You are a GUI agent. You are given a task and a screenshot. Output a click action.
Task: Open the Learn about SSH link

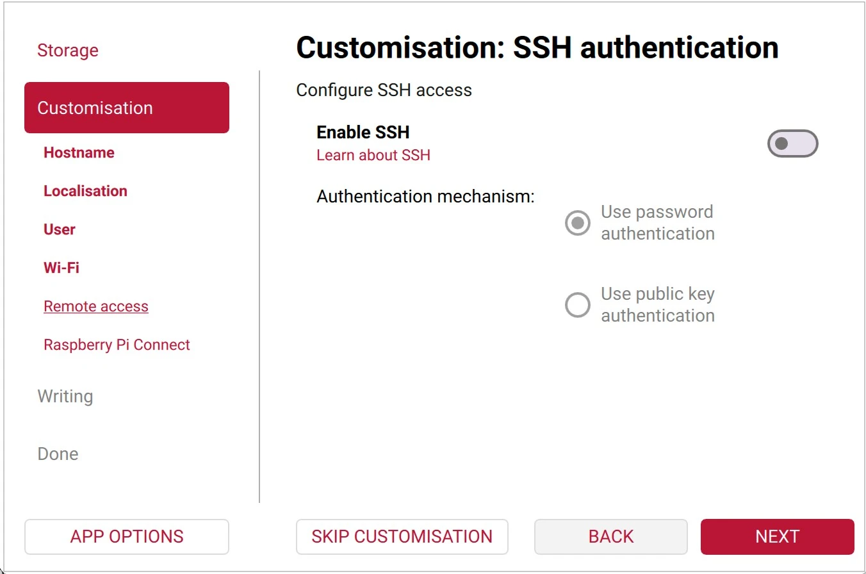[373, 155]
